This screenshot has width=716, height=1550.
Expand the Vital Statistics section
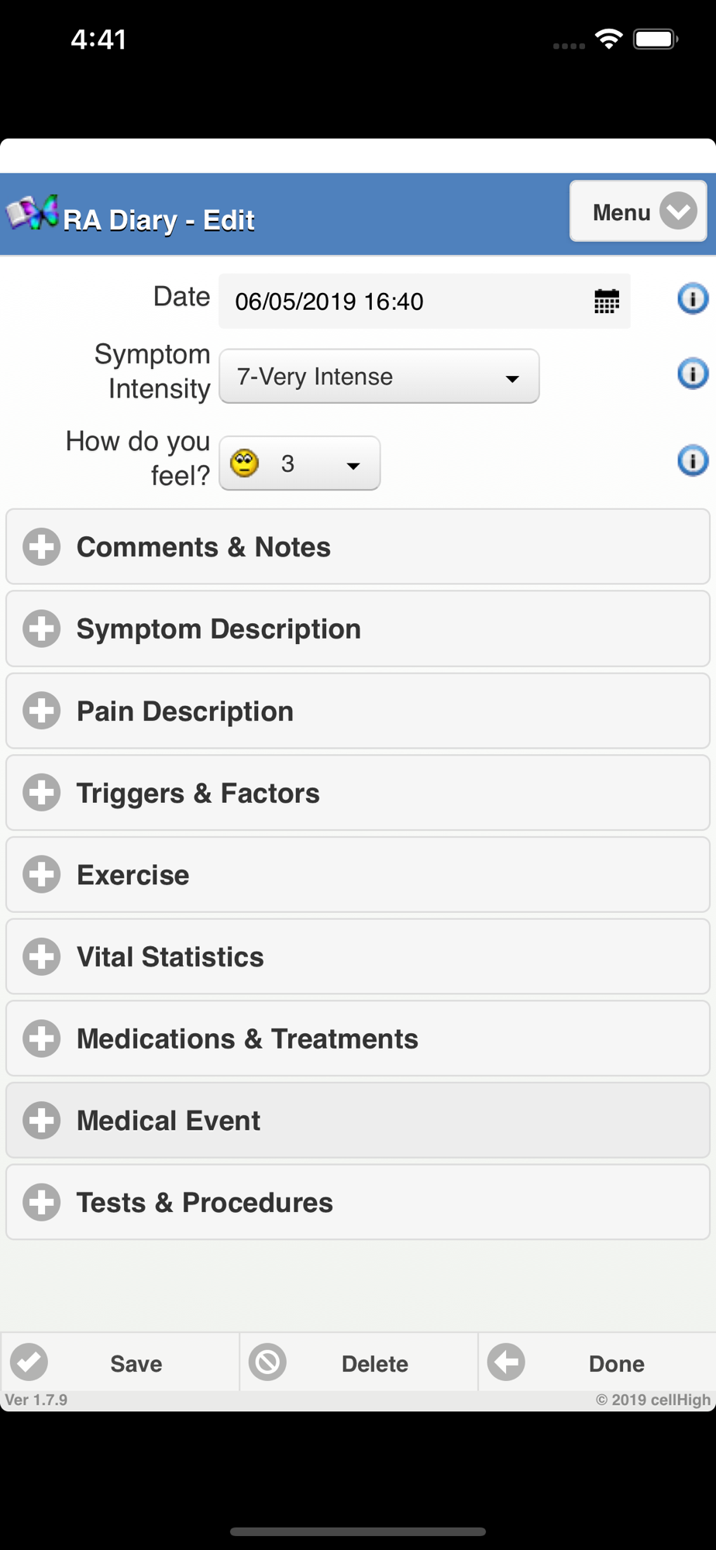[358, 956]
